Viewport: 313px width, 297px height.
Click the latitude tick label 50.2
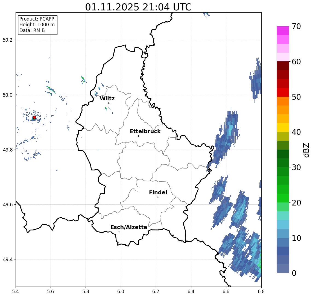pyautogui.click(x=8, y=40)
